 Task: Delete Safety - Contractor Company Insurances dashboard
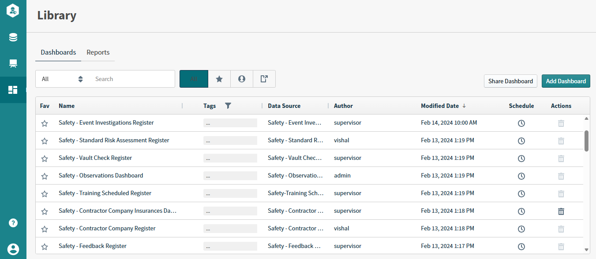[x=561, y=211]
